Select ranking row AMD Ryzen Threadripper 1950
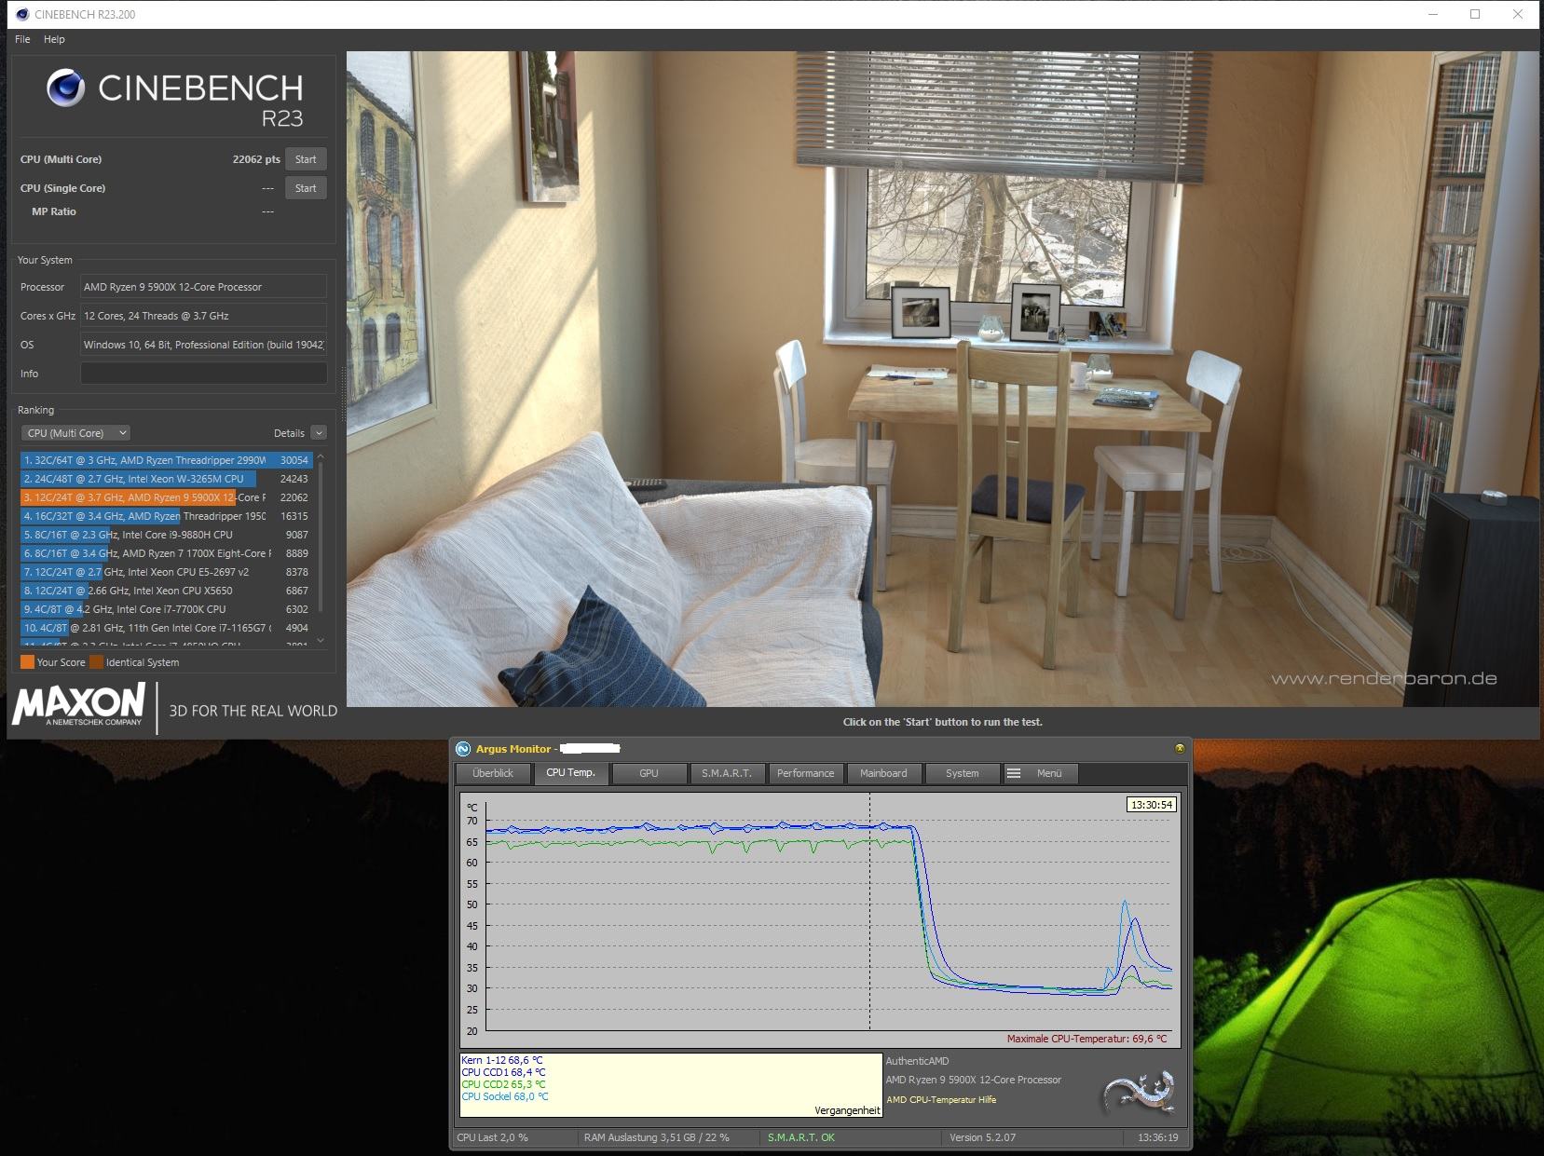This screenshot has height=1156, width=1544. [x=166, y=516]
